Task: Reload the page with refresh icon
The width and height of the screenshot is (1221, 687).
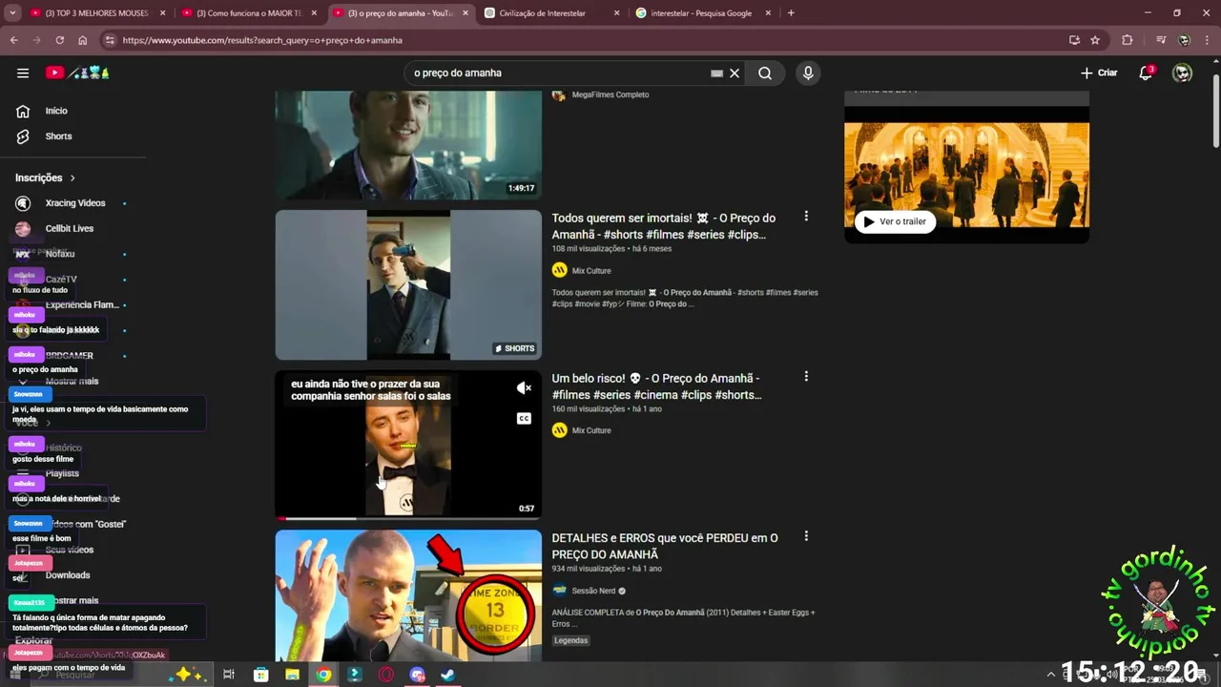Action: click(x=59, y=40)
